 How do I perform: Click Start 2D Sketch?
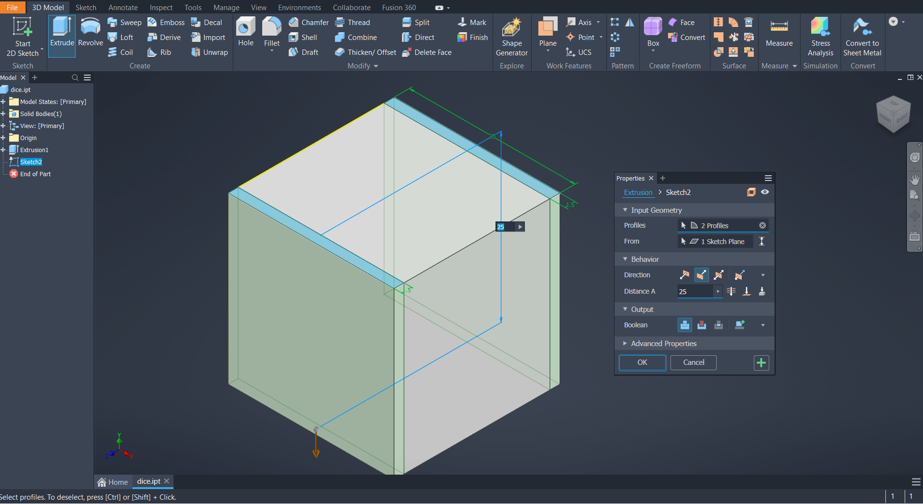(x=22, y=37)
